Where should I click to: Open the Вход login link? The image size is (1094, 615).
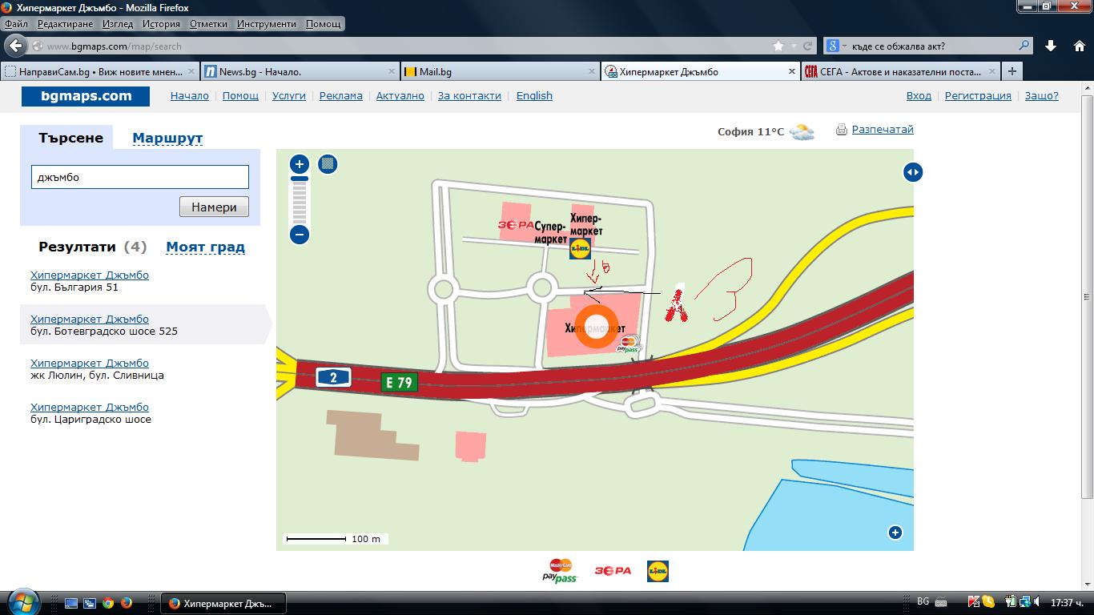(x=919, y=95)
